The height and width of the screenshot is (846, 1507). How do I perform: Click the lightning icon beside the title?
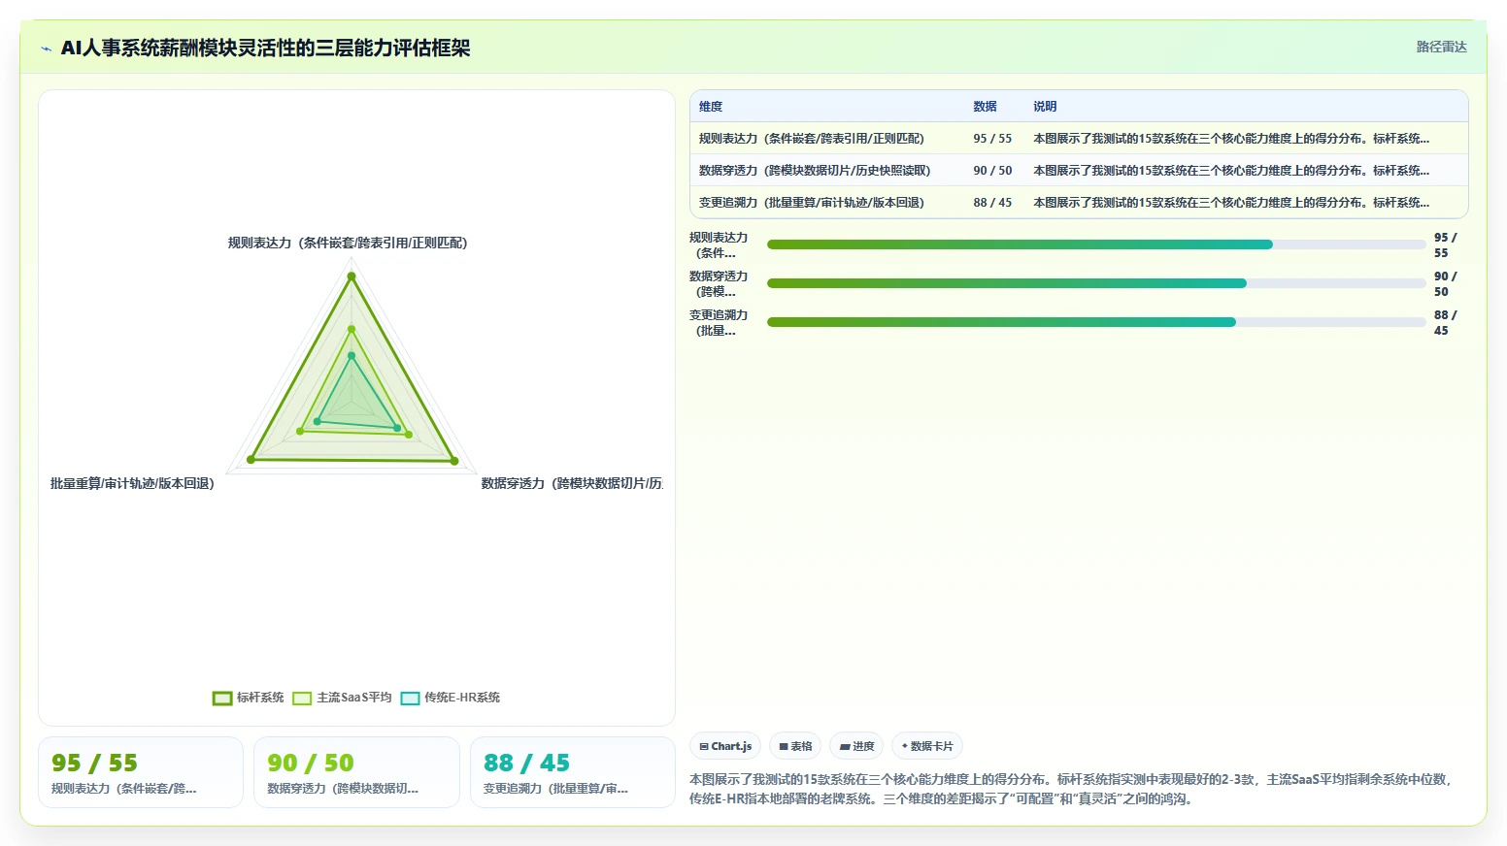pos(46,49)
